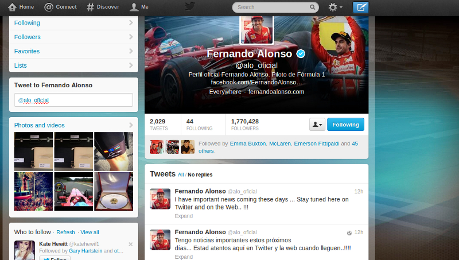Open the Connect @ icon tab

49,7
